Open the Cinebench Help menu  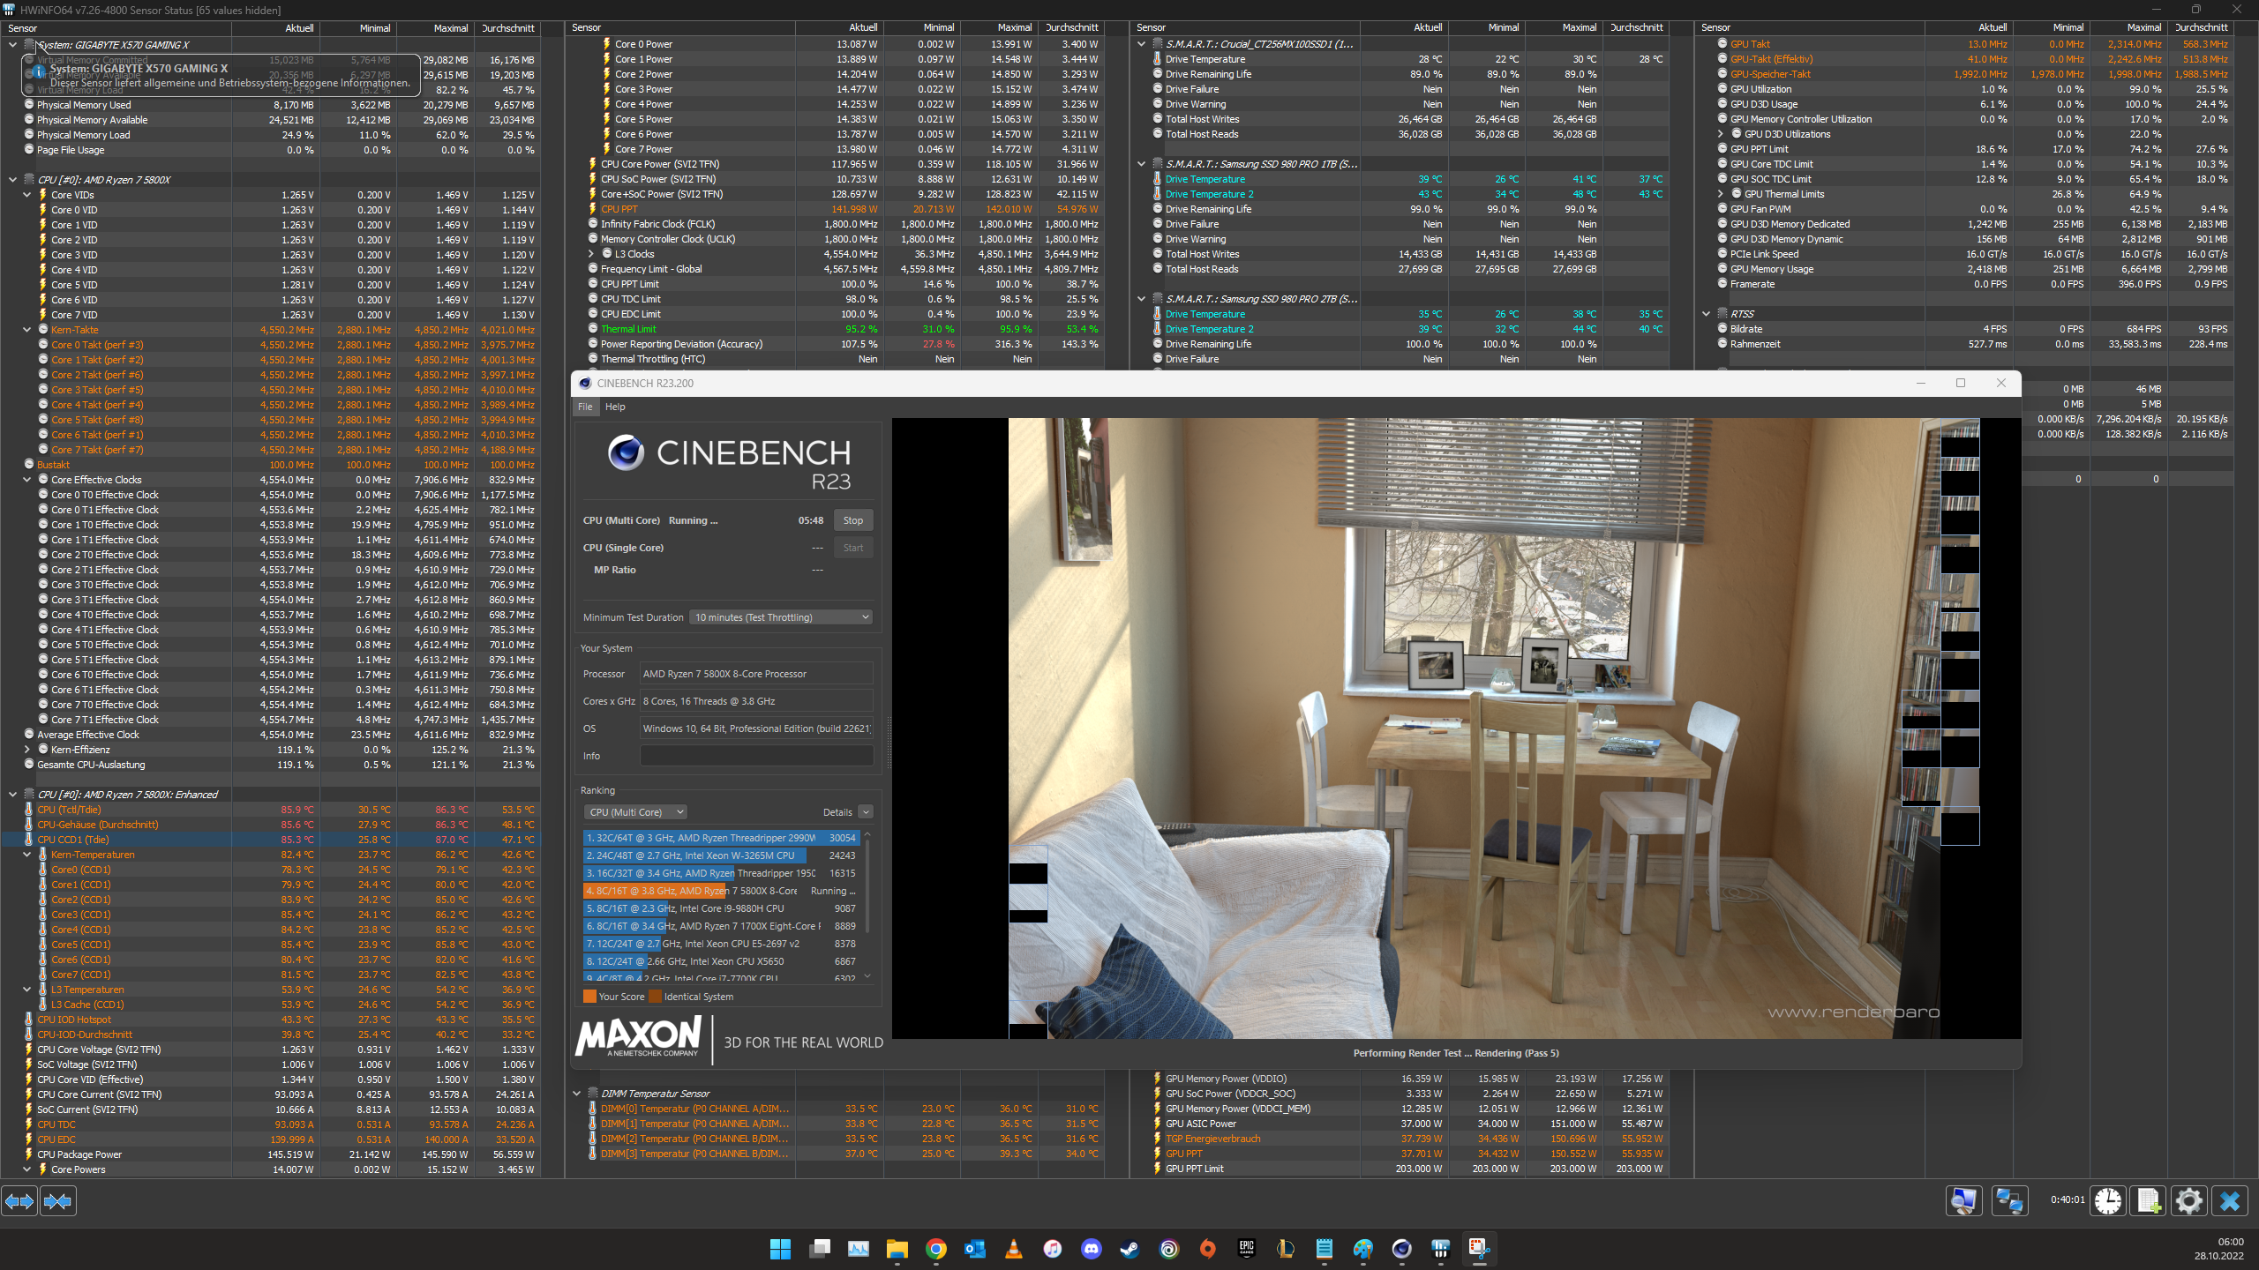[x=615, y=407]
